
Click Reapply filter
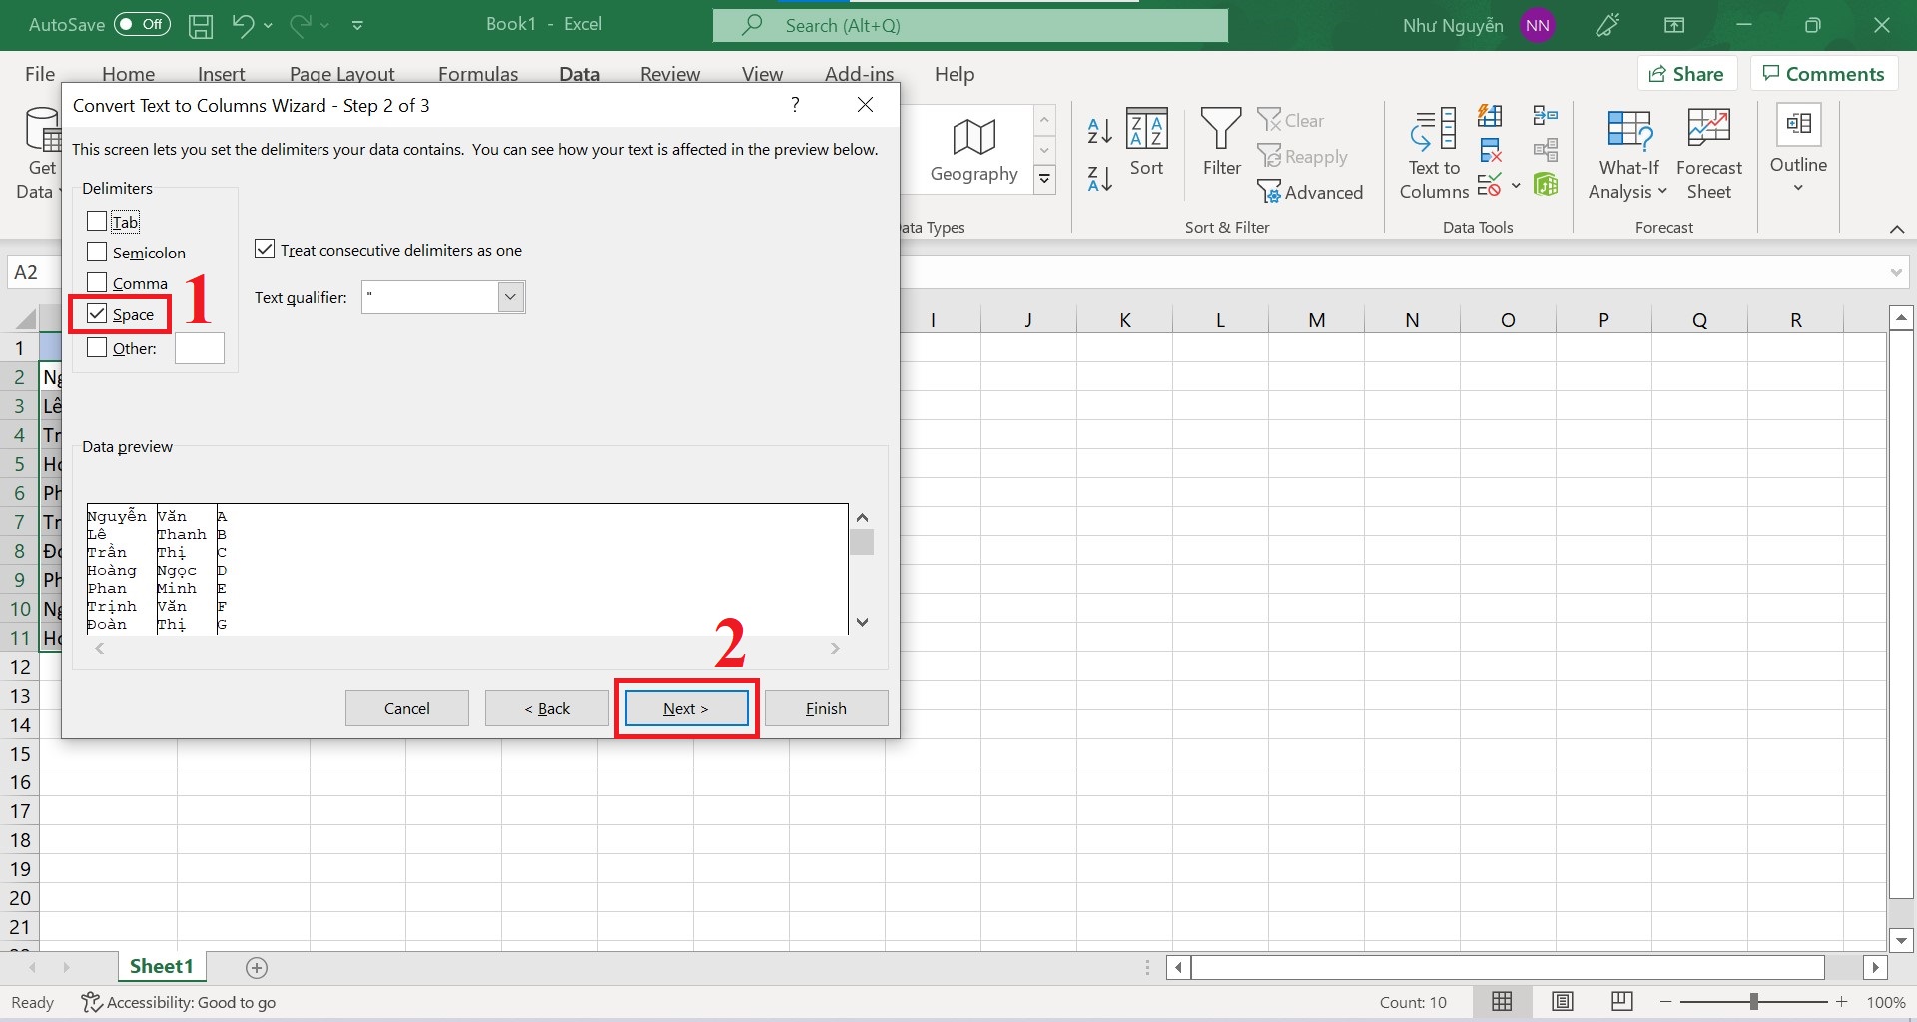coord(1302,157)
